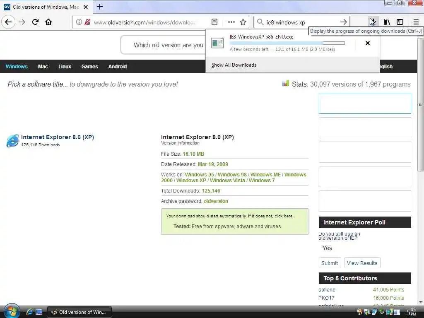Click the date 'Mar 19, 2009'
This screenshot has width=424, height=318.
(213, 164)
